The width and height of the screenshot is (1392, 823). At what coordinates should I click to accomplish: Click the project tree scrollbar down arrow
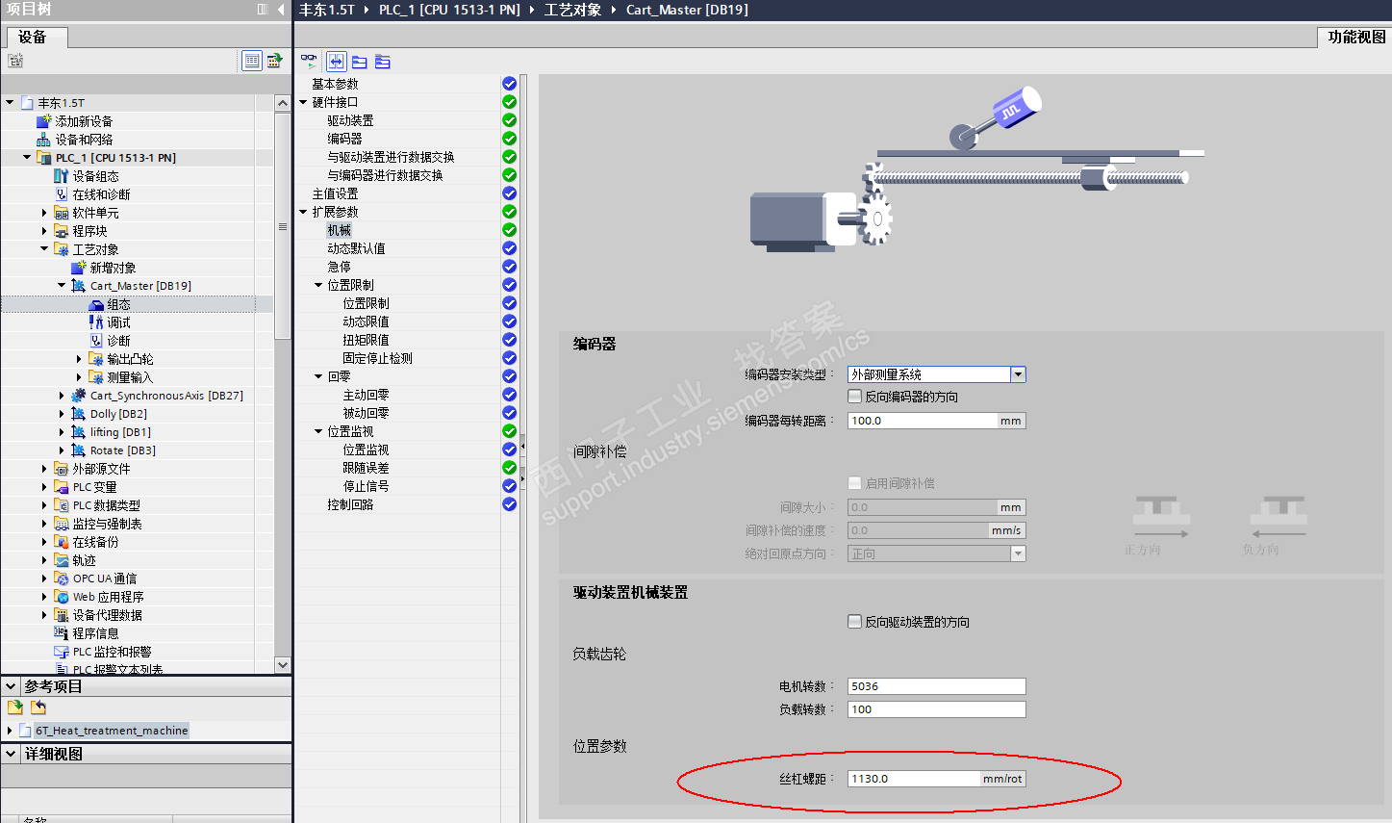pyautogui.click(x=283, y=664)
